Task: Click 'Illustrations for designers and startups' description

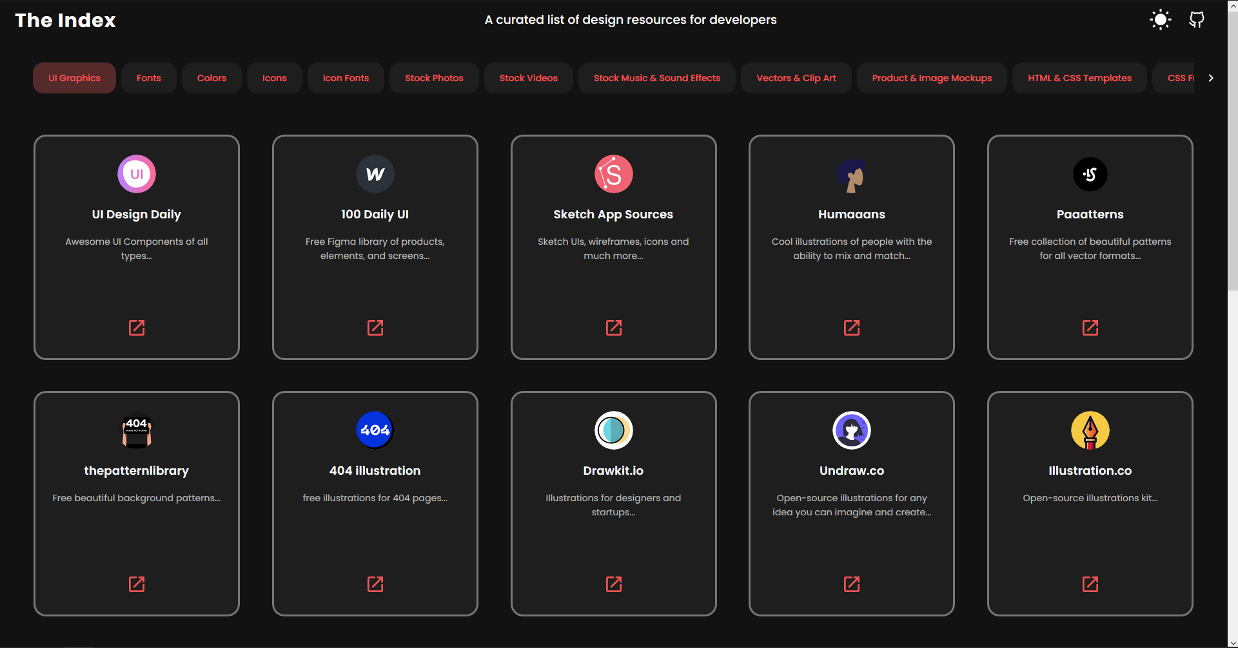Action: click(x=613, y=505)
